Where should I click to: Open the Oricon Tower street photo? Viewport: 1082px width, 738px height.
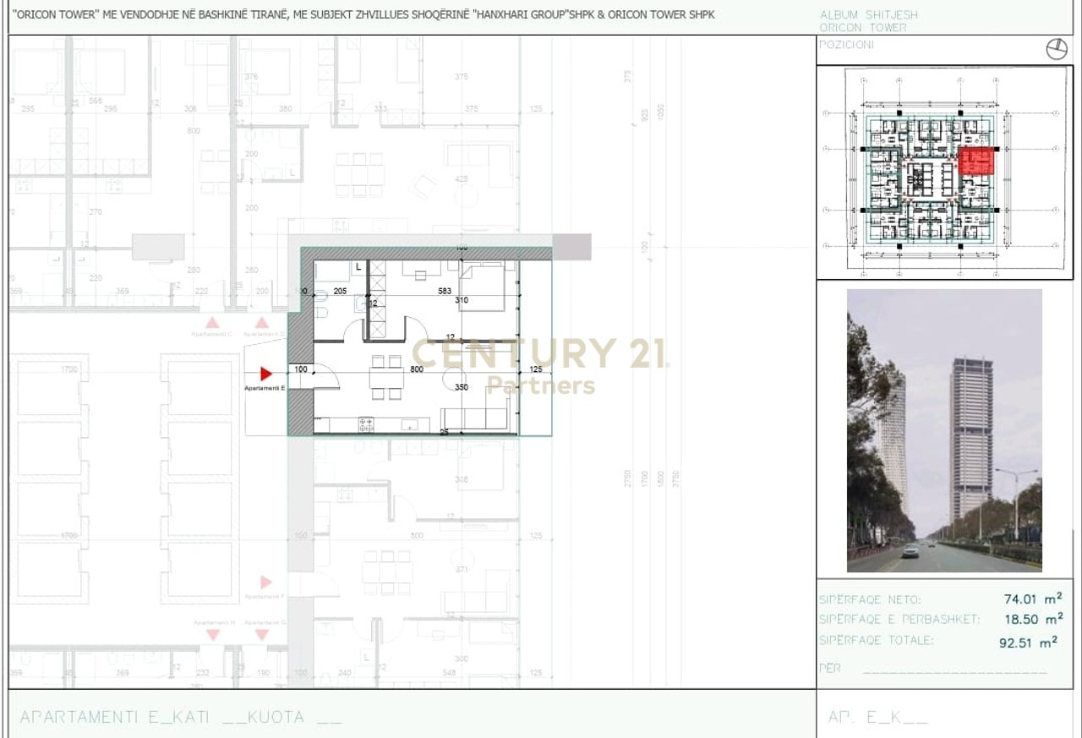pyautogui.click(x=944, y=430)
